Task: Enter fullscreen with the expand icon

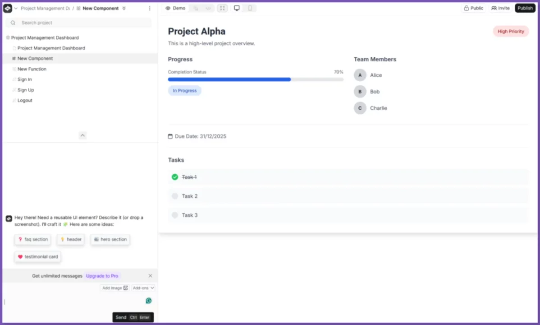Action: tap(222, 8)
